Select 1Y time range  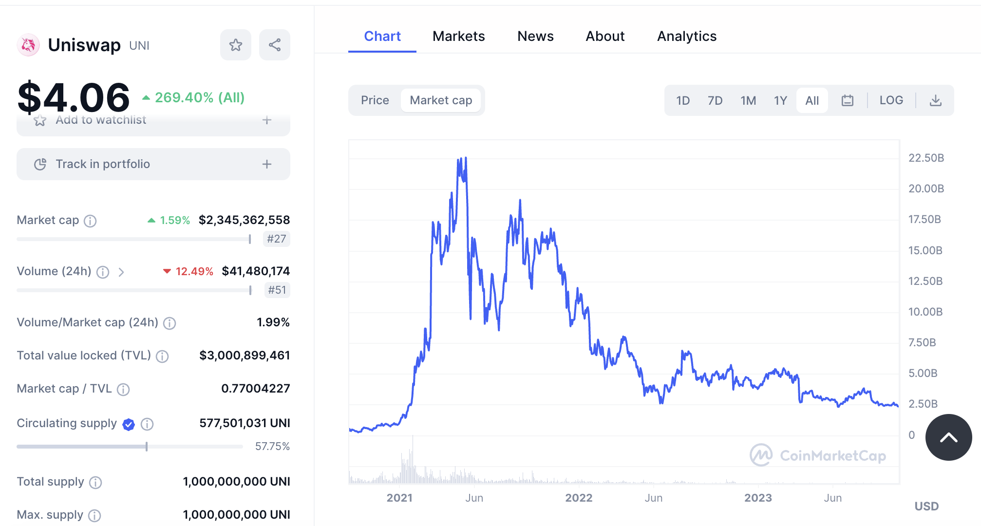tap(780, 100)
